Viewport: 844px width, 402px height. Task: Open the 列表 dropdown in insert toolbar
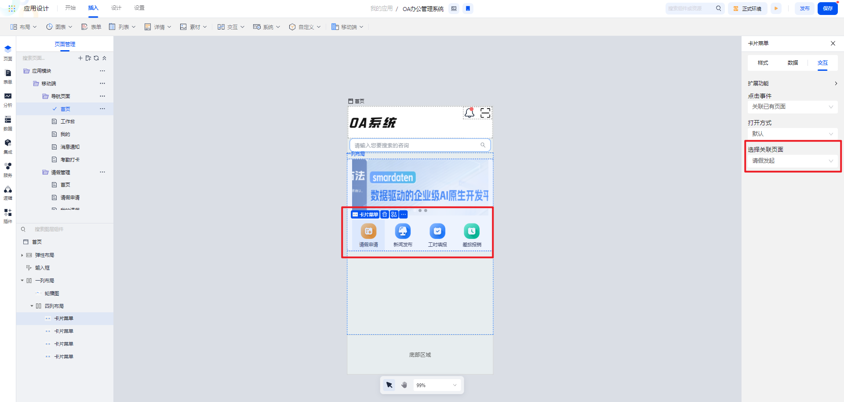pyautogui.click(x=123, y=27)
